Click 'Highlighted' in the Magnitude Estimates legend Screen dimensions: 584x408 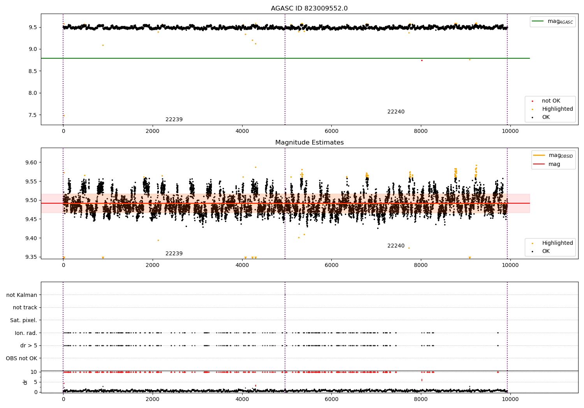pos(558,243)
